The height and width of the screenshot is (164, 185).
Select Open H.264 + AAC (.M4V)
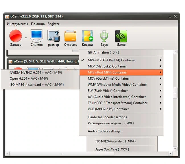pyautogui.click(x=40, y=78)
